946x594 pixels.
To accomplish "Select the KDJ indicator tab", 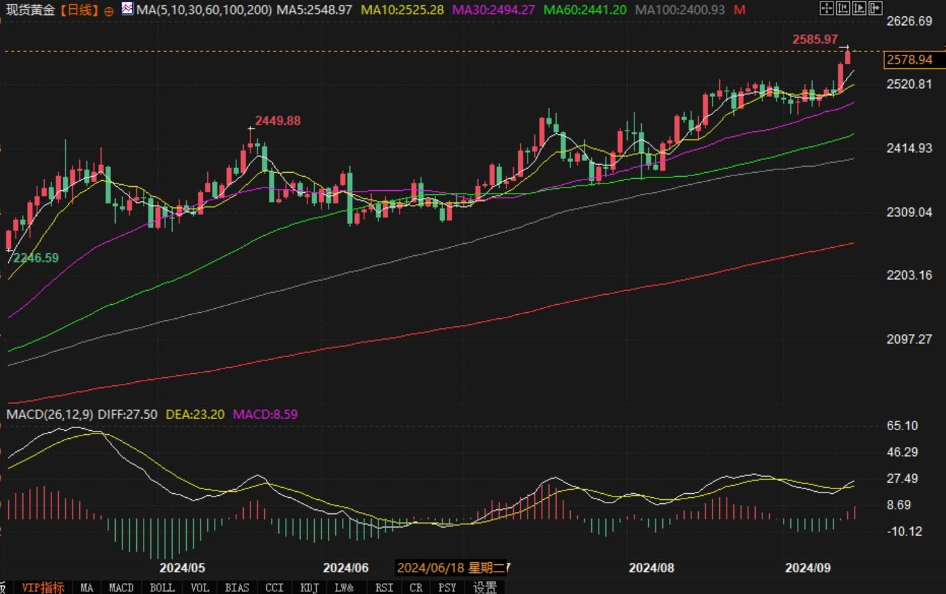I will point(309,587).
